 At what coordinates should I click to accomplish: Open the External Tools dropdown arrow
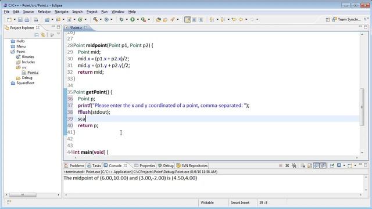pyautogui.click(x=149, y=20)
